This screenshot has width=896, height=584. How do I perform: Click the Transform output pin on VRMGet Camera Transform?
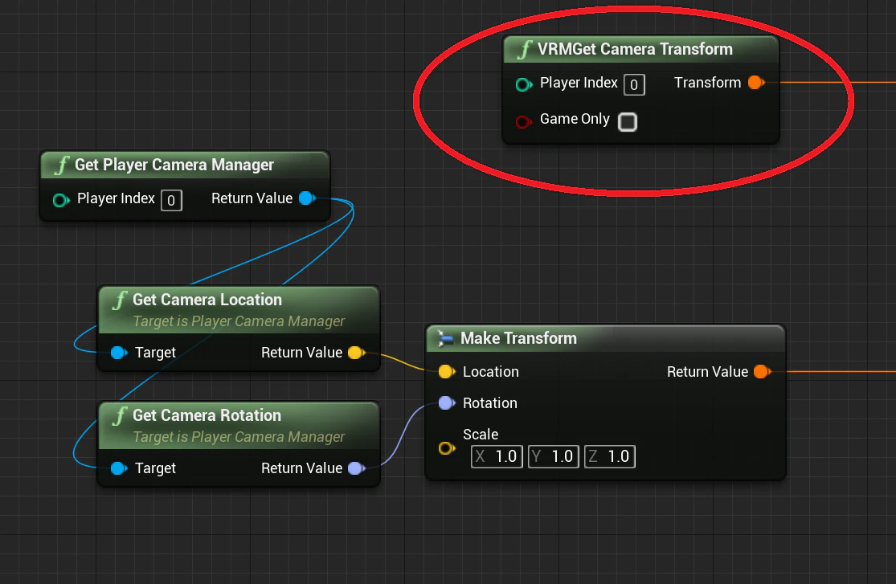tap(756, 83)
